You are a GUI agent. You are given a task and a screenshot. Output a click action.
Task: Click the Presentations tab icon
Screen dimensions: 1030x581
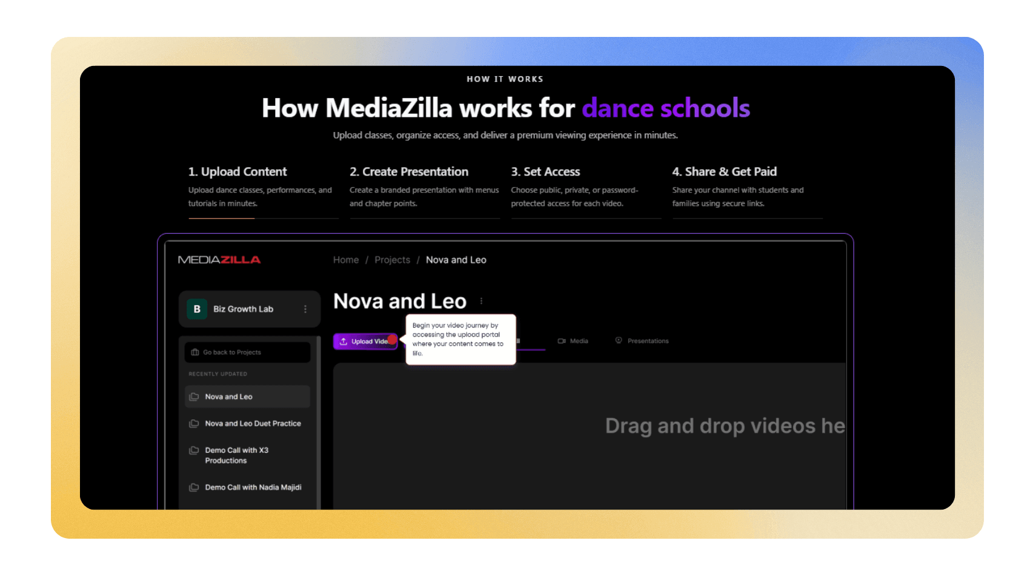[619, 340]
